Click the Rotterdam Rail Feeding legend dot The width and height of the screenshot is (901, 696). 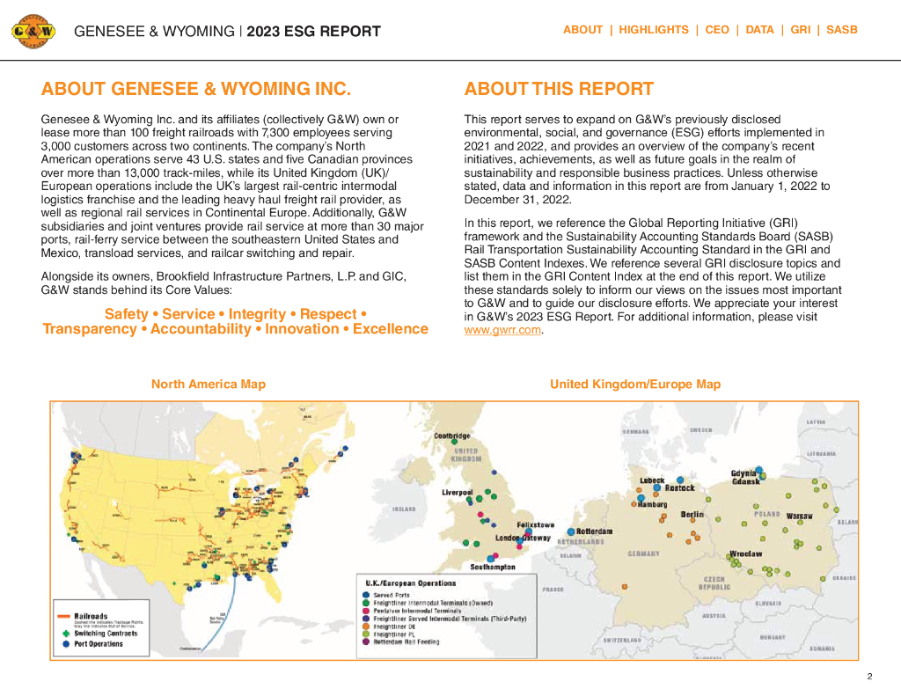point(365,641)
